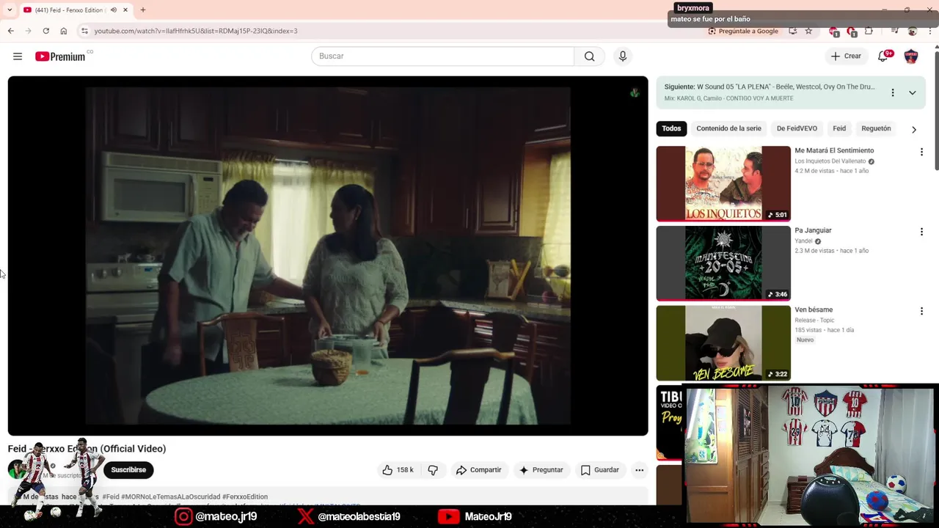This screenshot has width=939, height=528.
Task: Start voice search with microphone icon
Action: point(623,56)
